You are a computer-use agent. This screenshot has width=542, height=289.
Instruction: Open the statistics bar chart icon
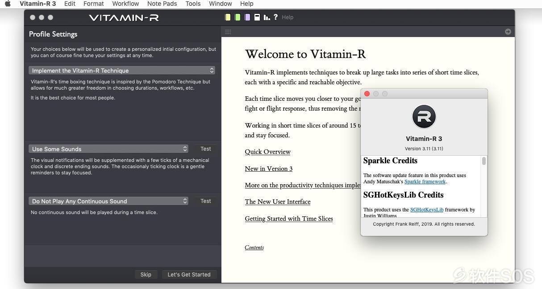click(267, 17)
